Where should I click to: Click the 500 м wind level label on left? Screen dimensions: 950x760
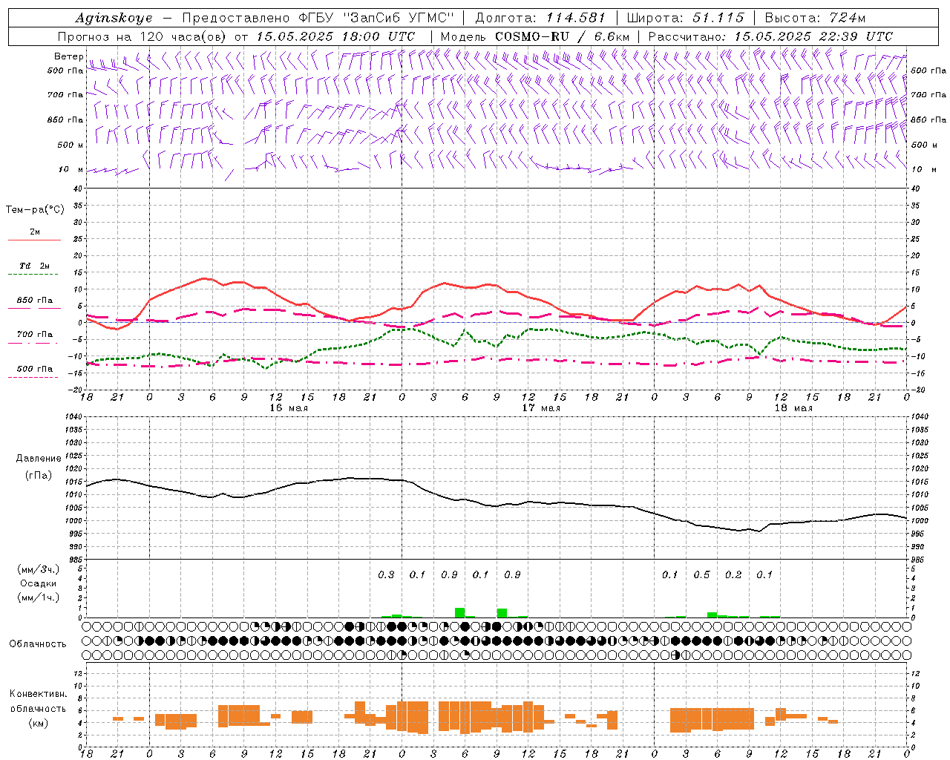click(x=71, y=145)
